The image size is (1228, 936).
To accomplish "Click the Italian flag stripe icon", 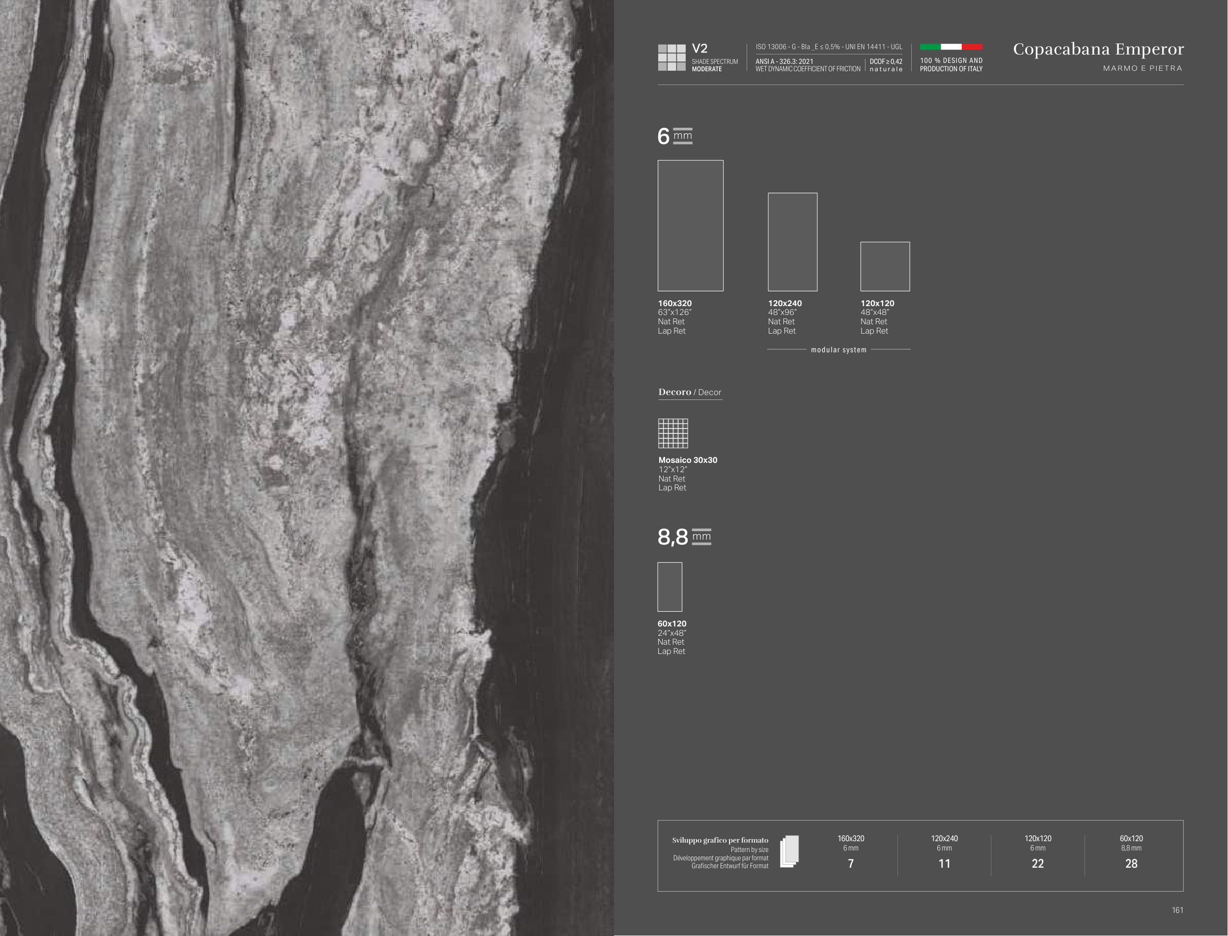I will click(x=950, y=47).
